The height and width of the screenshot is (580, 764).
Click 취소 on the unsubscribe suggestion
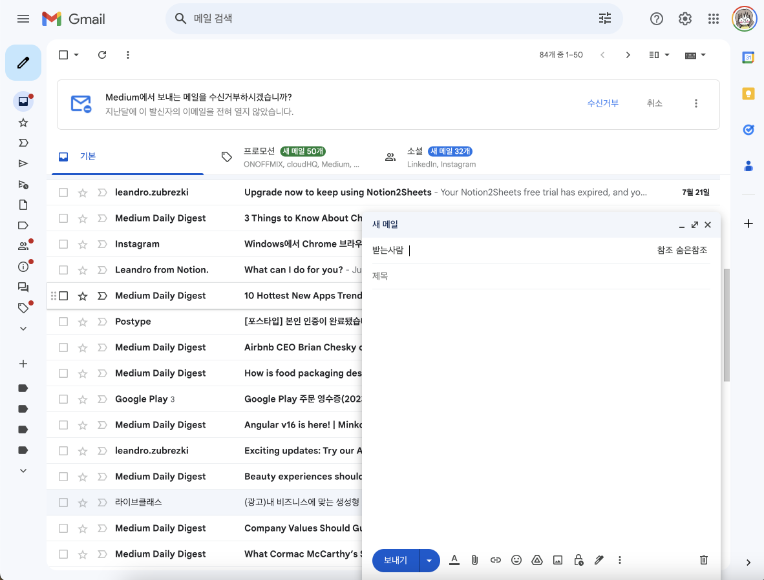(654, 103)
